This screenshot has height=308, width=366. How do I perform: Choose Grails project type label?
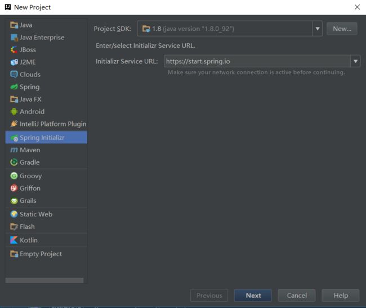[x=28, y=201]
